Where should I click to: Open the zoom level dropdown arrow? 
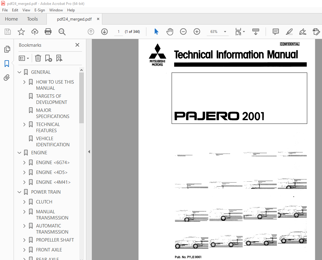pyautogui.click(x=225, y=32)
